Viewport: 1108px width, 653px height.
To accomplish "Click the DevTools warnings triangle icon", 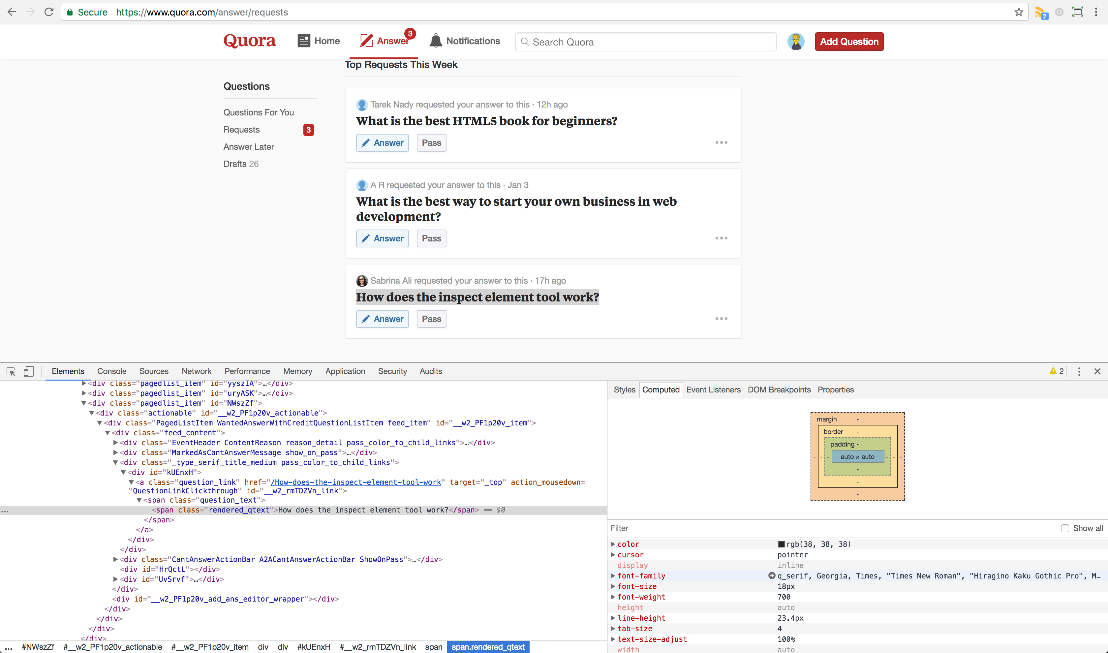I will point(1053,371).
